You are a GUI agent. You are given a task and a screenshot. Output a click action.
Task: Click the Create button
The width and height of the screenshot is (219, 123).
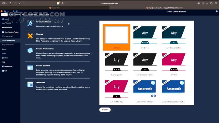[105, 110]
